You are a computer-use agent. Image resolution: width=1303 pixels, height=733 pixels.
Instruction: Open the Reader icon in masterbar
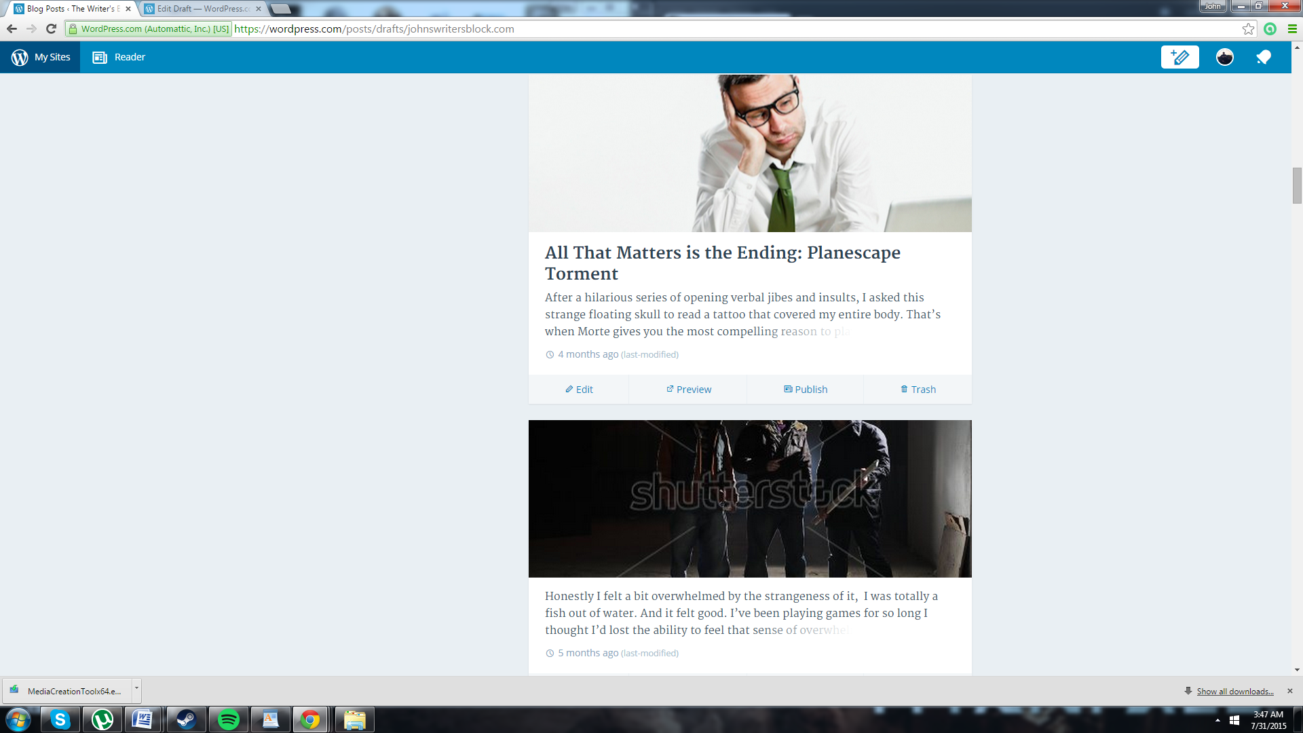(100, 57)
